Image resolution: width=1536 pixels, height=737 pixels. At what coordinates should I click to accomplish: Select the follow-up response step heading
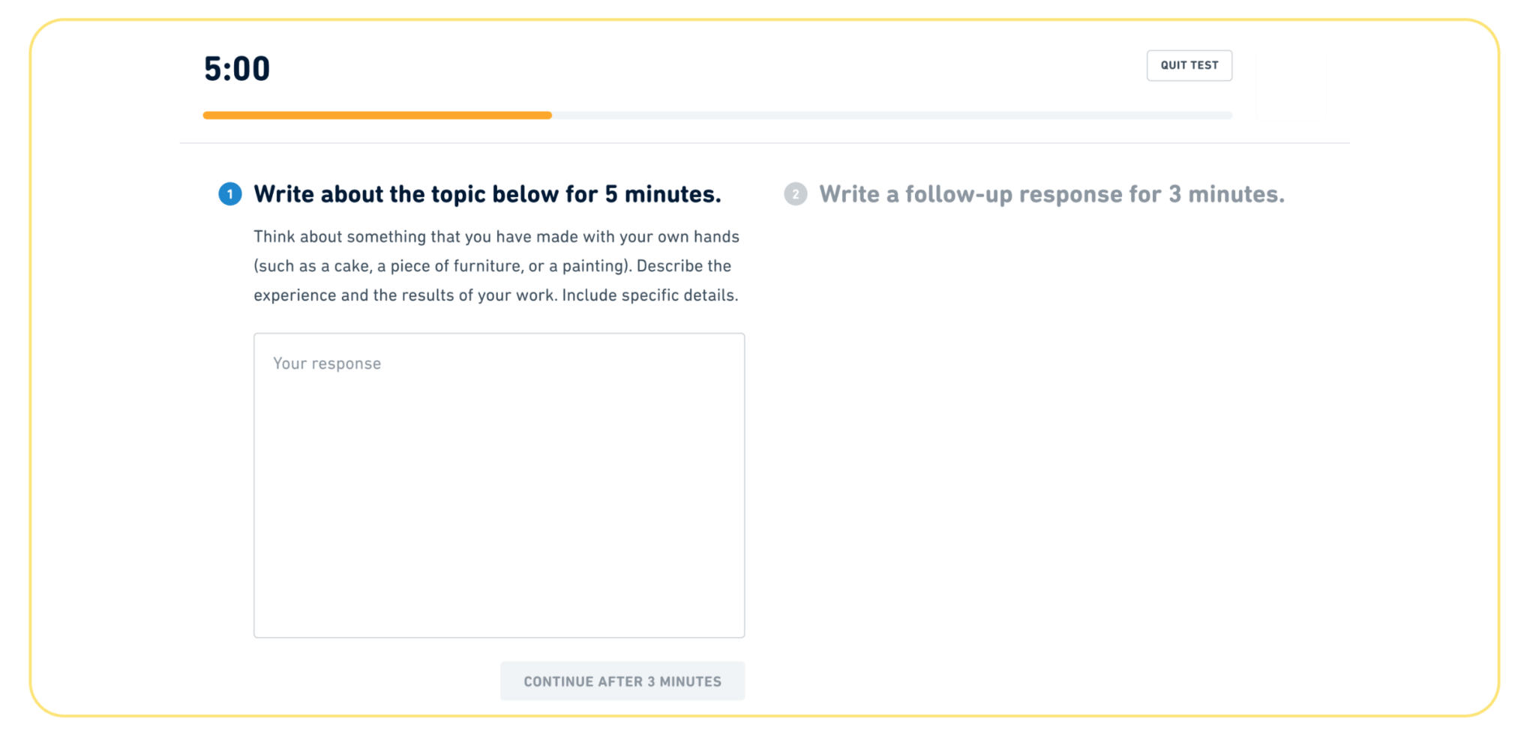[x=1052, y=193]
